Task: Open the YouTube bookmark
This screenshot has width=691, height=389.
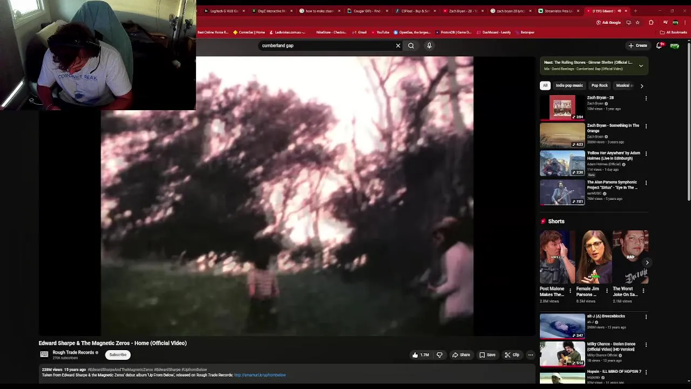Action: (x=380, y=32)
